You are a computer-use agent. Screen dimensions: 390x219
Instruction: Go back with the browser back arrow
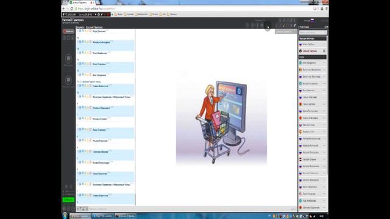tap(64, 9)
